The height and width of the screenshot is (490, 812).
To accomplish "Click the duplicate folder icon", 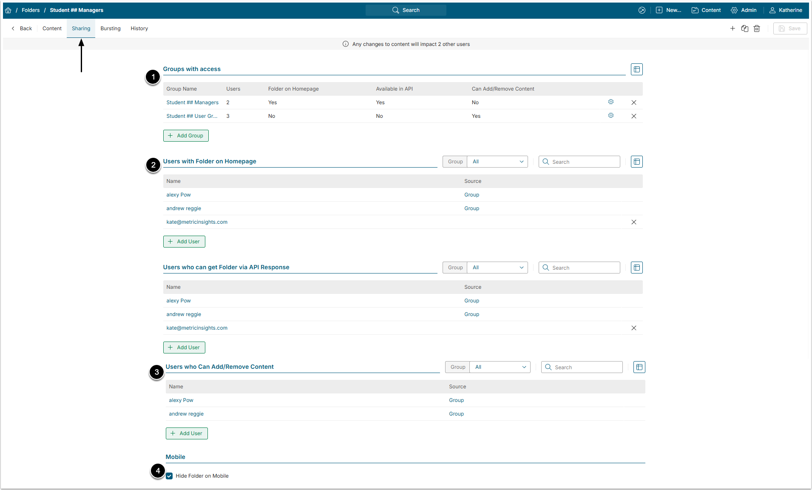I will pos(745,28).
